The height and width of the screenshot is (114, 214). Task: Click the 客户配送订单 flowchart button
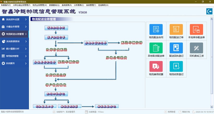[x=56, y=37]
